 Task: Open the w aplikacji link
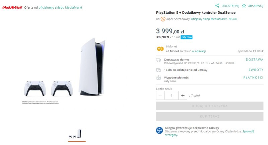point(199,51)
